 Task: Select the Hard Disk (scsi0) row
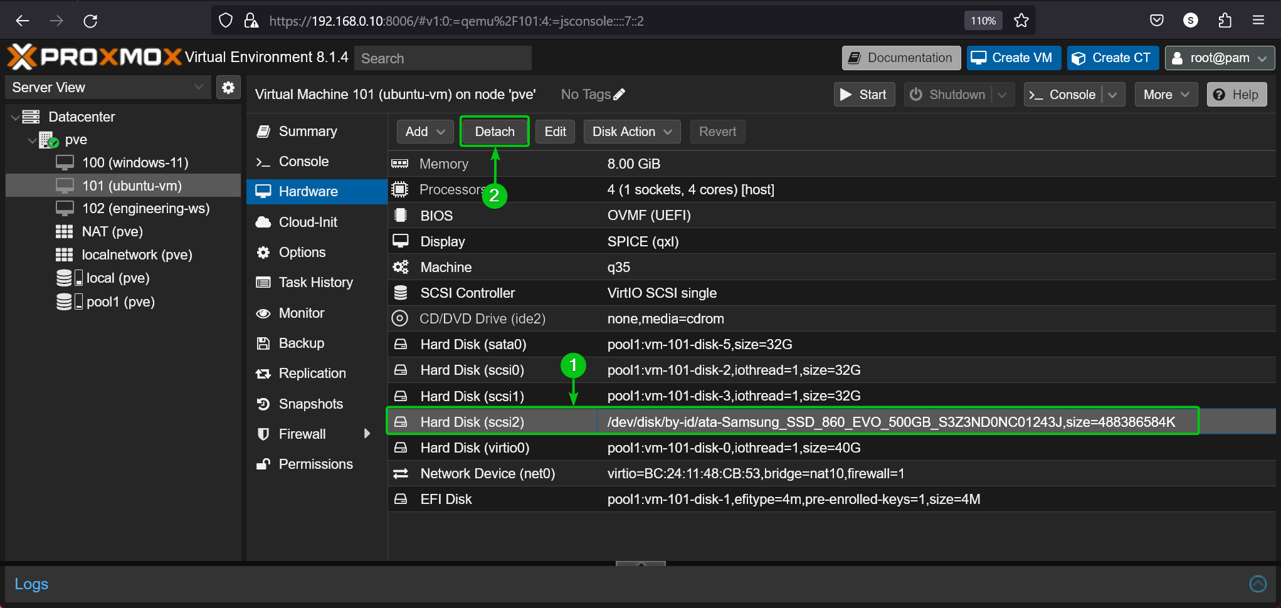click(831, 370)
